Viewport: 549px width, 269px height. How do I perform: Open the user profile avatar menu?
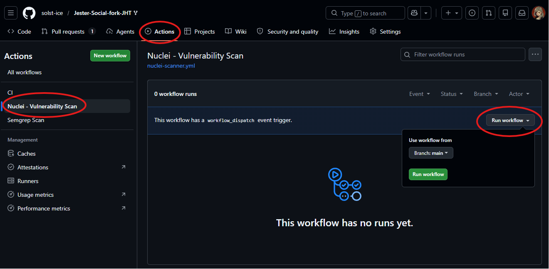539,13
